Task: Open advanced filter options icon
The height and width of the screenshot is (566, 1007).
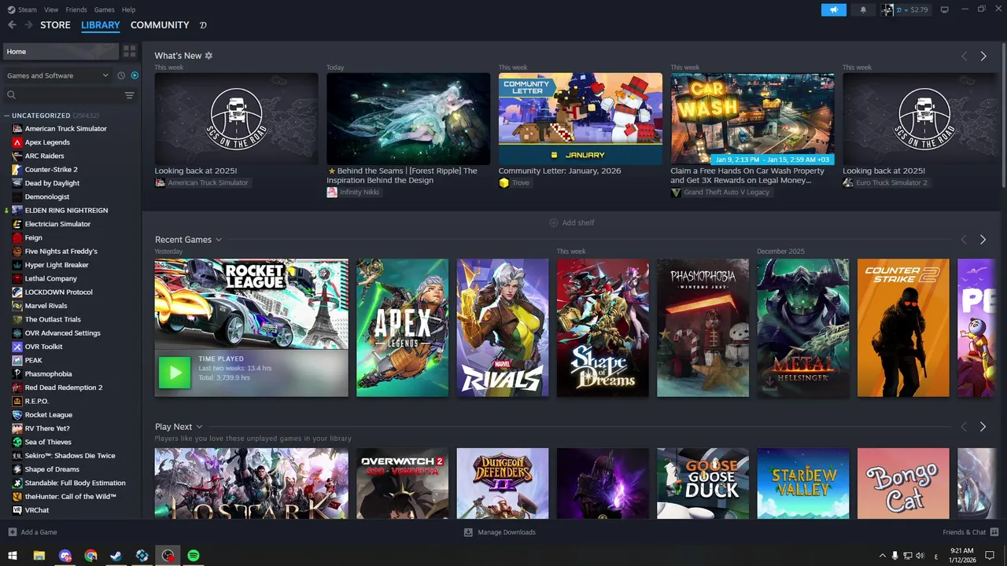Action: click(x=129, y=95)
